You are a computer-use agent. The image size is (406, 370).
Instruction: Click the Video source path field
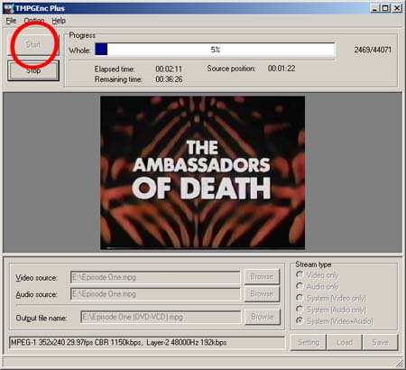[x=155, y=277]
